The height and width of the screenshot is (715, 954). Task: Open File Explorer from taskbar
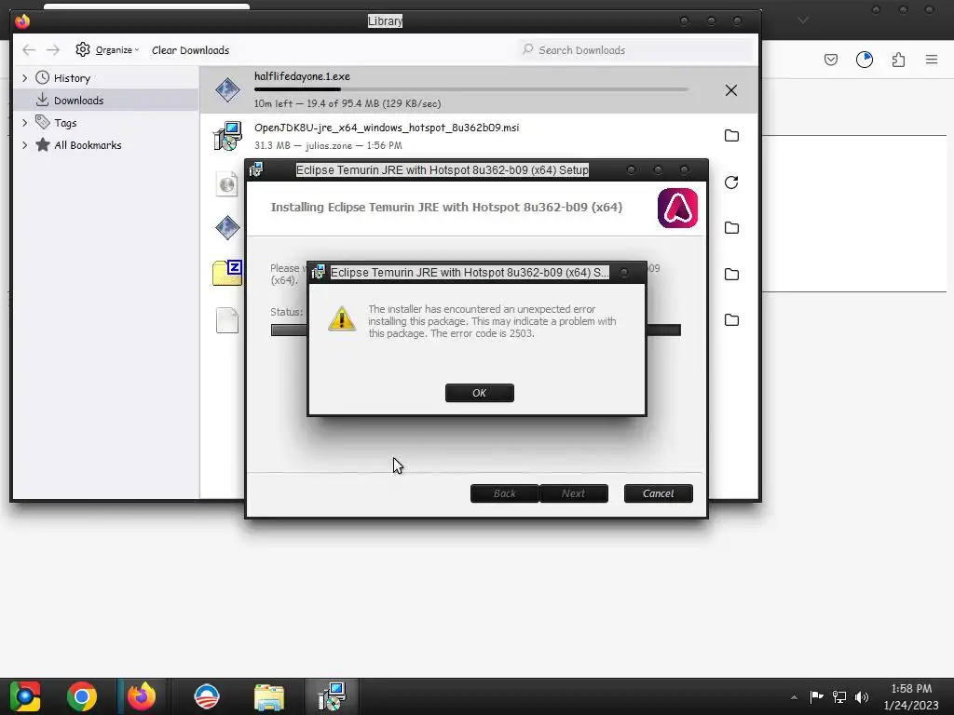click(269, 697)
